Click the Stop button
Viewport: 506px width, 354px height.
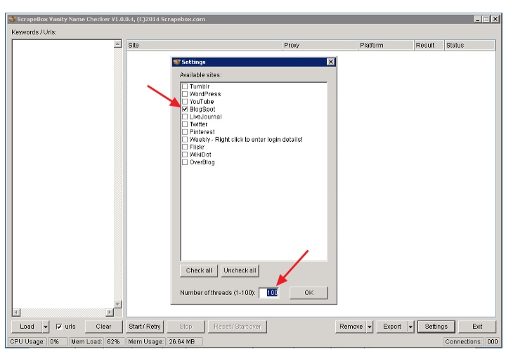point(186,327)
